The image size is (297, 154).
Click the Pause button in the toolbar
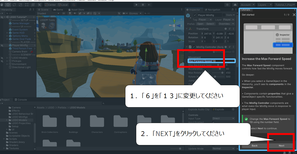click(143, 5)
